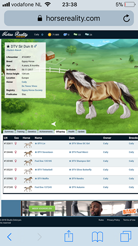Open foal DTV Tinkerbell's page
This screenshot has height=246, width=138.
pos(43,170)
